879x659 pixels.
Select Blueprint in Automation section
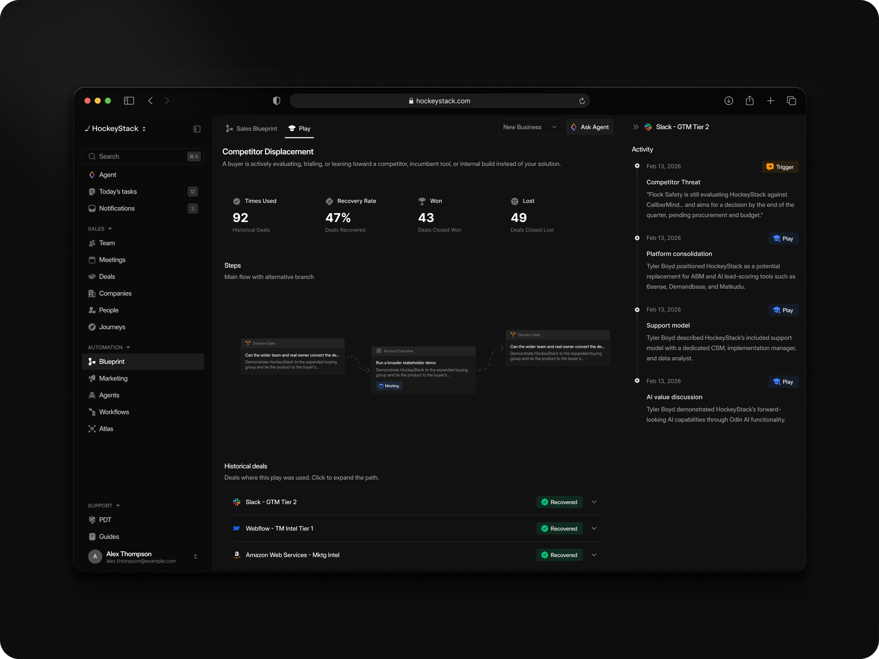pos(143,361)
